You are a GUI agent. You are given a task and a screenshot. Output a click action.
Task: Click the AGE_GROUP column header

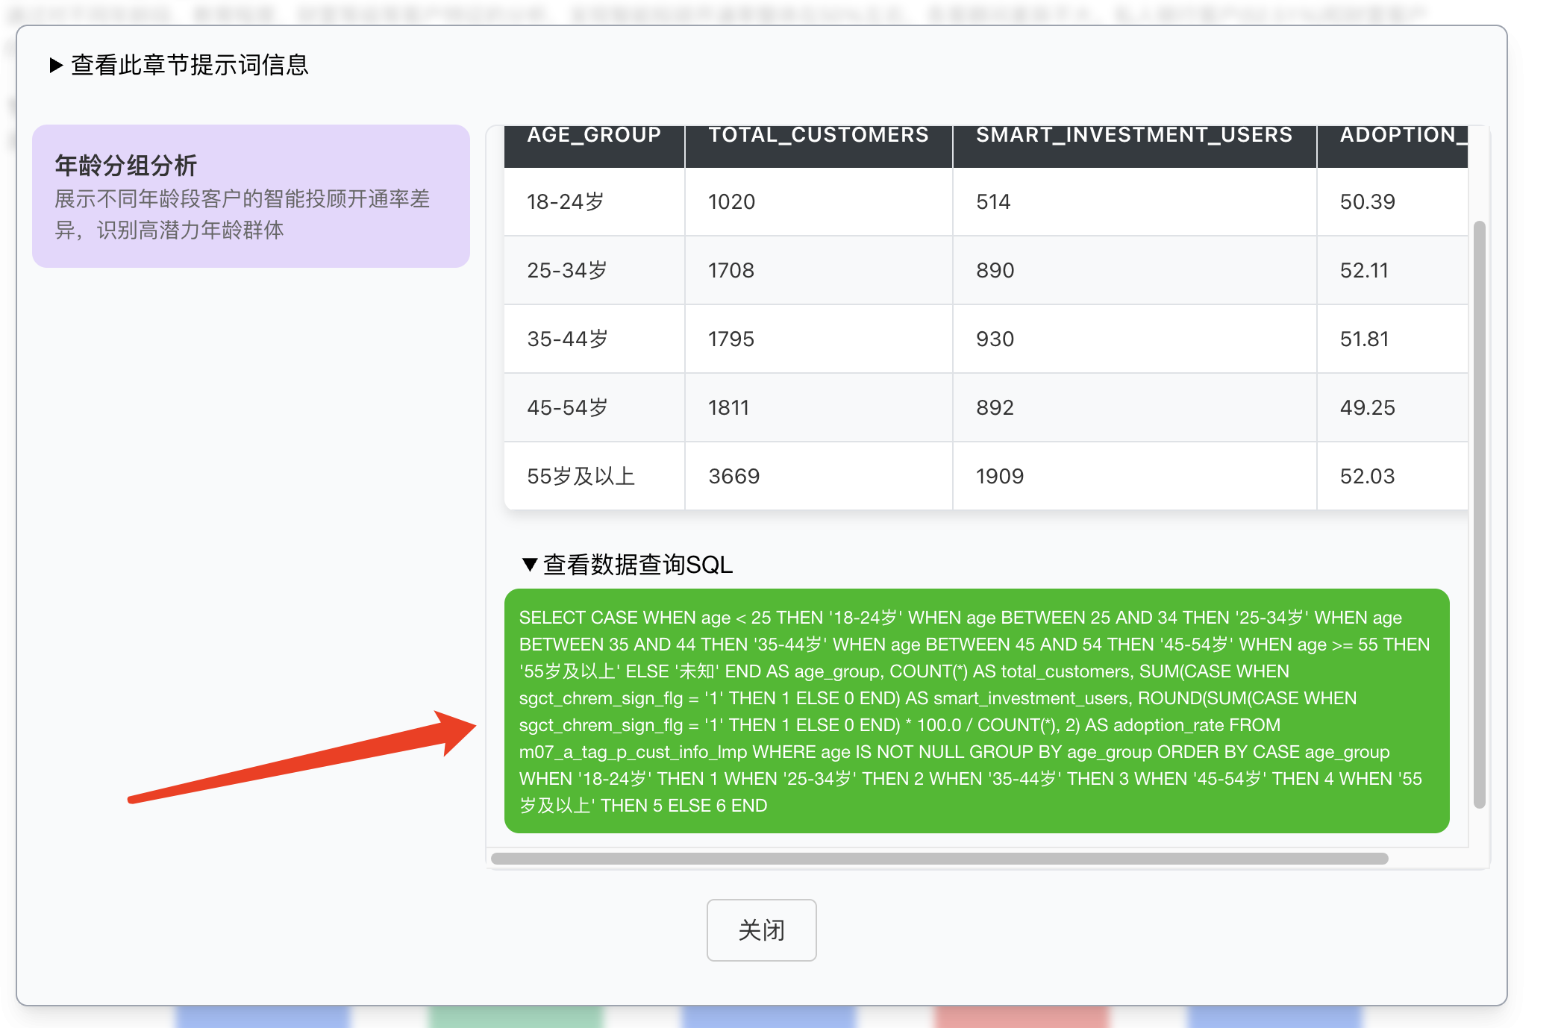(593, 135)
